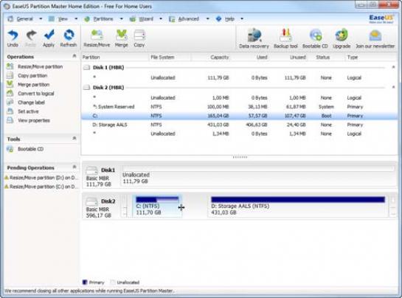
Task: Click the Disk2 drive icon in disk map
Action: click(91, 201)
